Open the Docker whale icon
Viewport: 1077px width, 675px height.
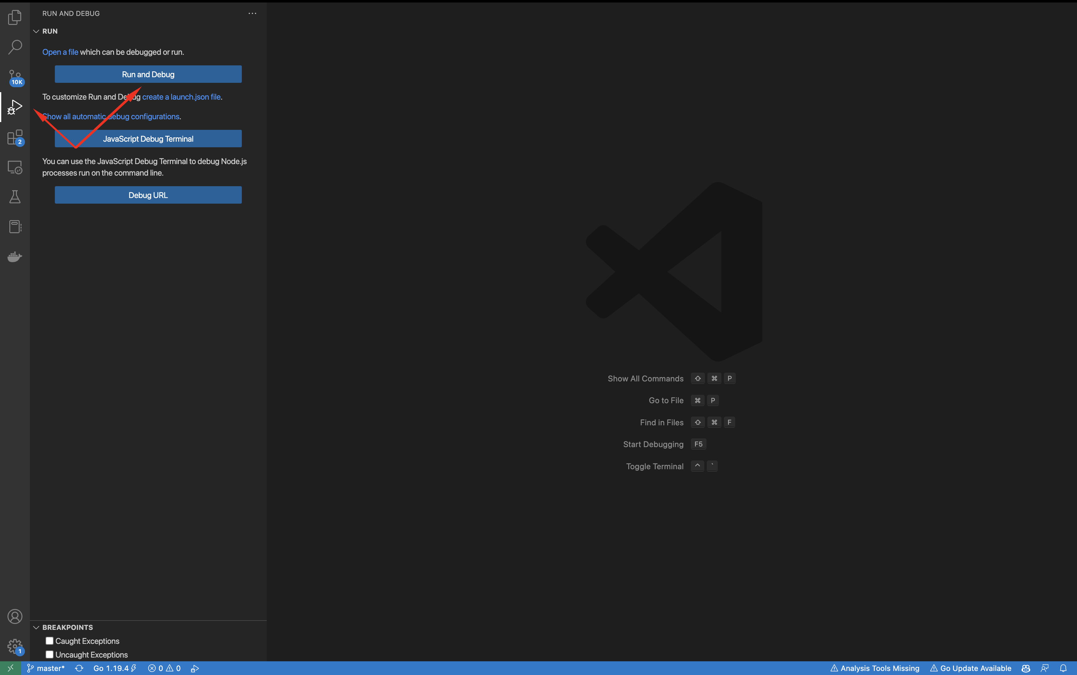pyautogui.click(x=15, y=257)
